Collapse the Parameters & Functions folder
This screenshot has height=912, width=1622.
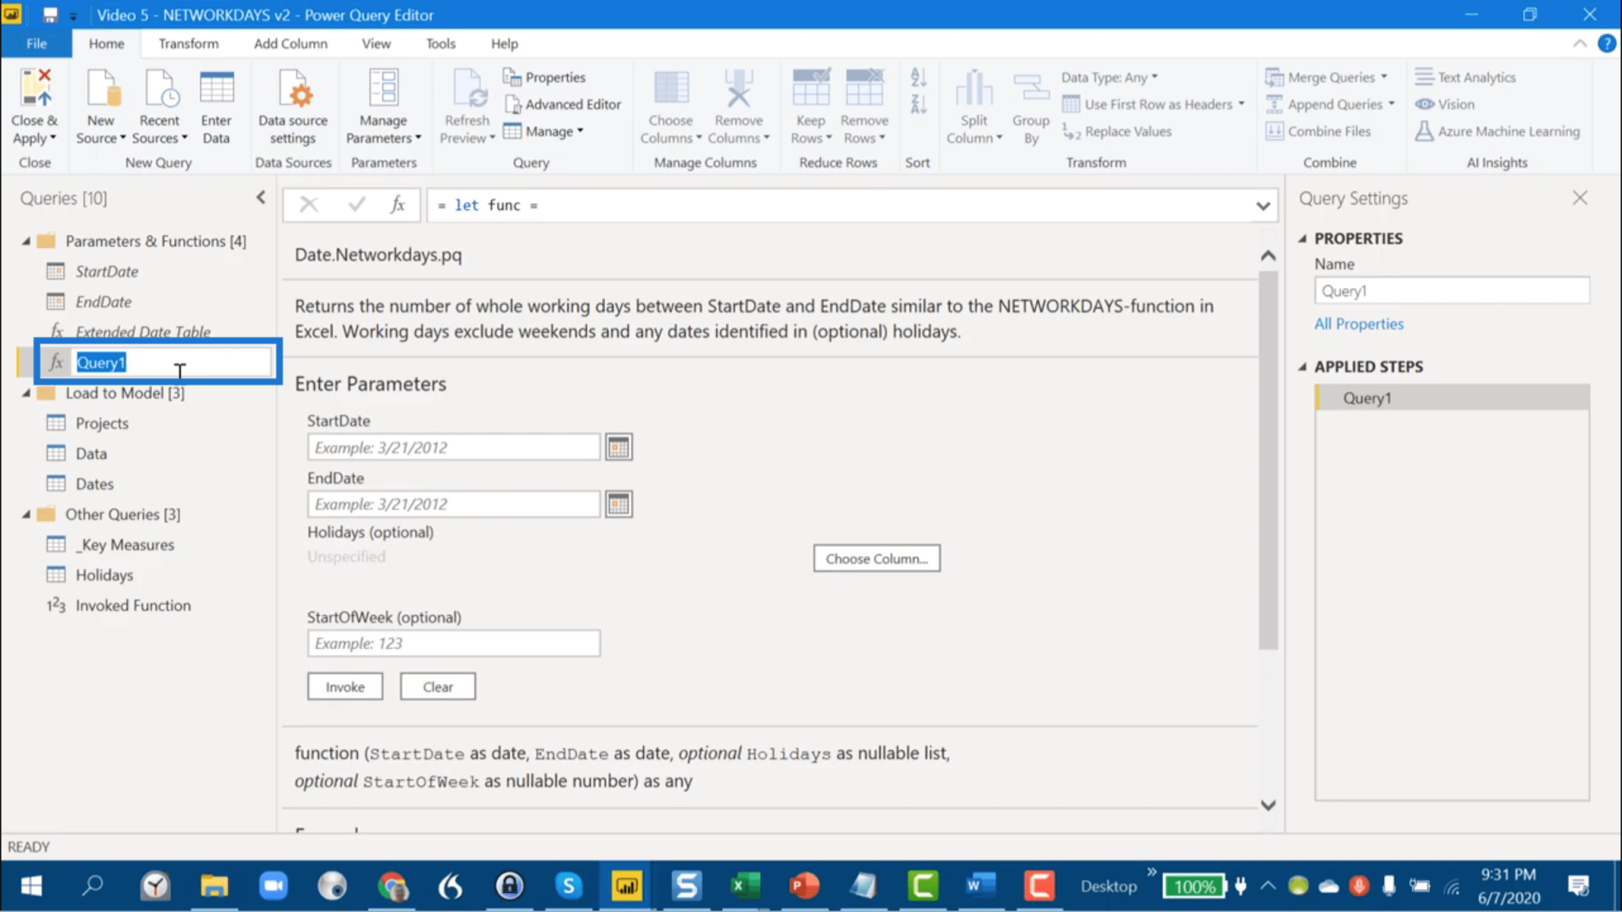pyautogui.click(x=26, y=241)
